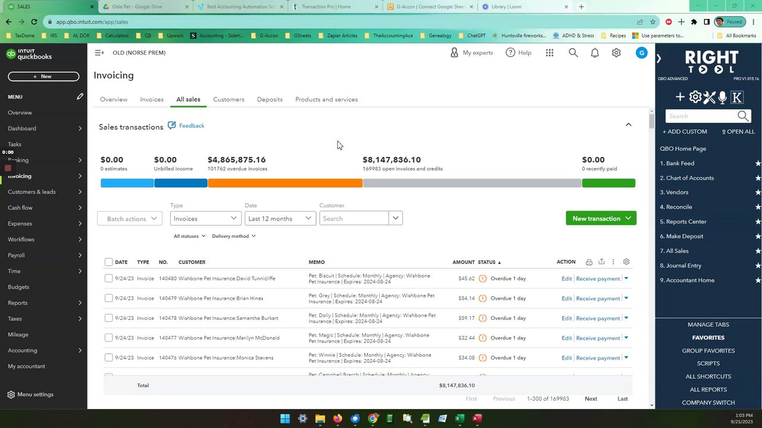Check the box for invoice 140477
This screenshot has width=762, height=428.
click(x=108, y=338)
